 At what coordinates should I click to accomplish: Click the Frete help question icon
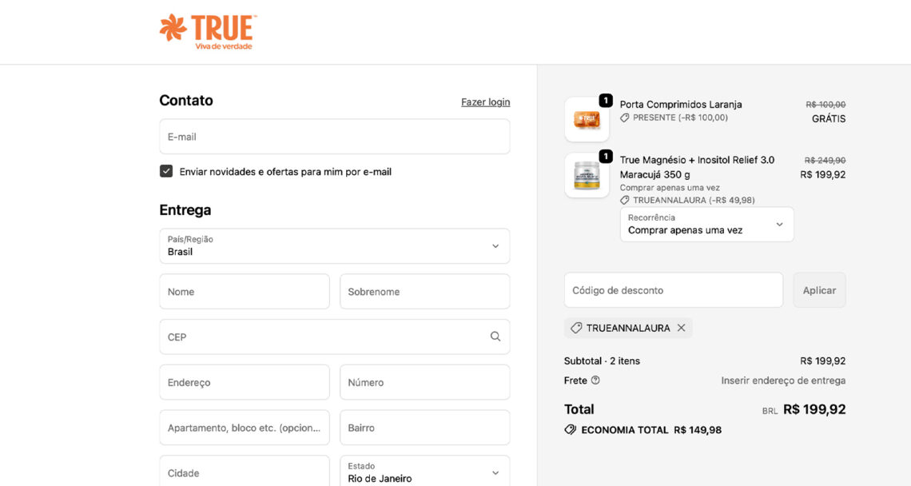pyautogui.click(x=595, y=380)
